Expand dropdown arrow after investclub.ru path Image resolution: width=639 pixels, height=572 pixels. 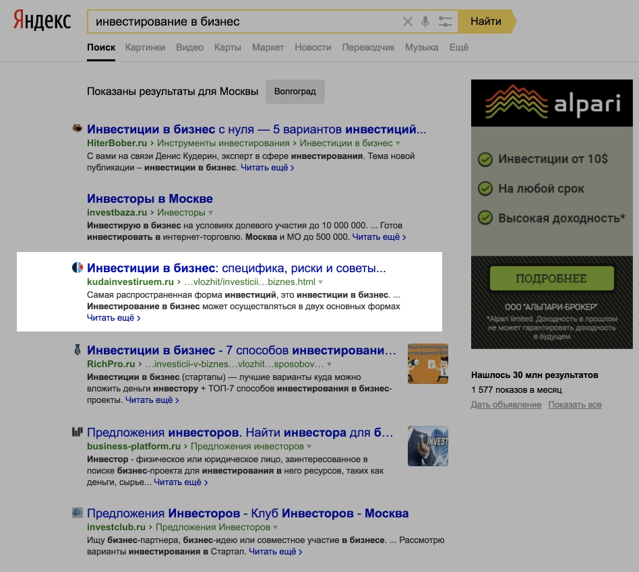coord(276,527)
